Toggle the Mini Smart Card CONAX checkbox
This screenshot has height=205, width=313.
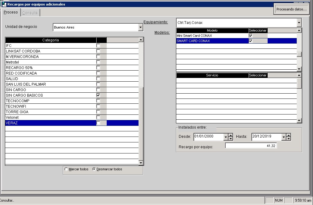pos(250,36)
